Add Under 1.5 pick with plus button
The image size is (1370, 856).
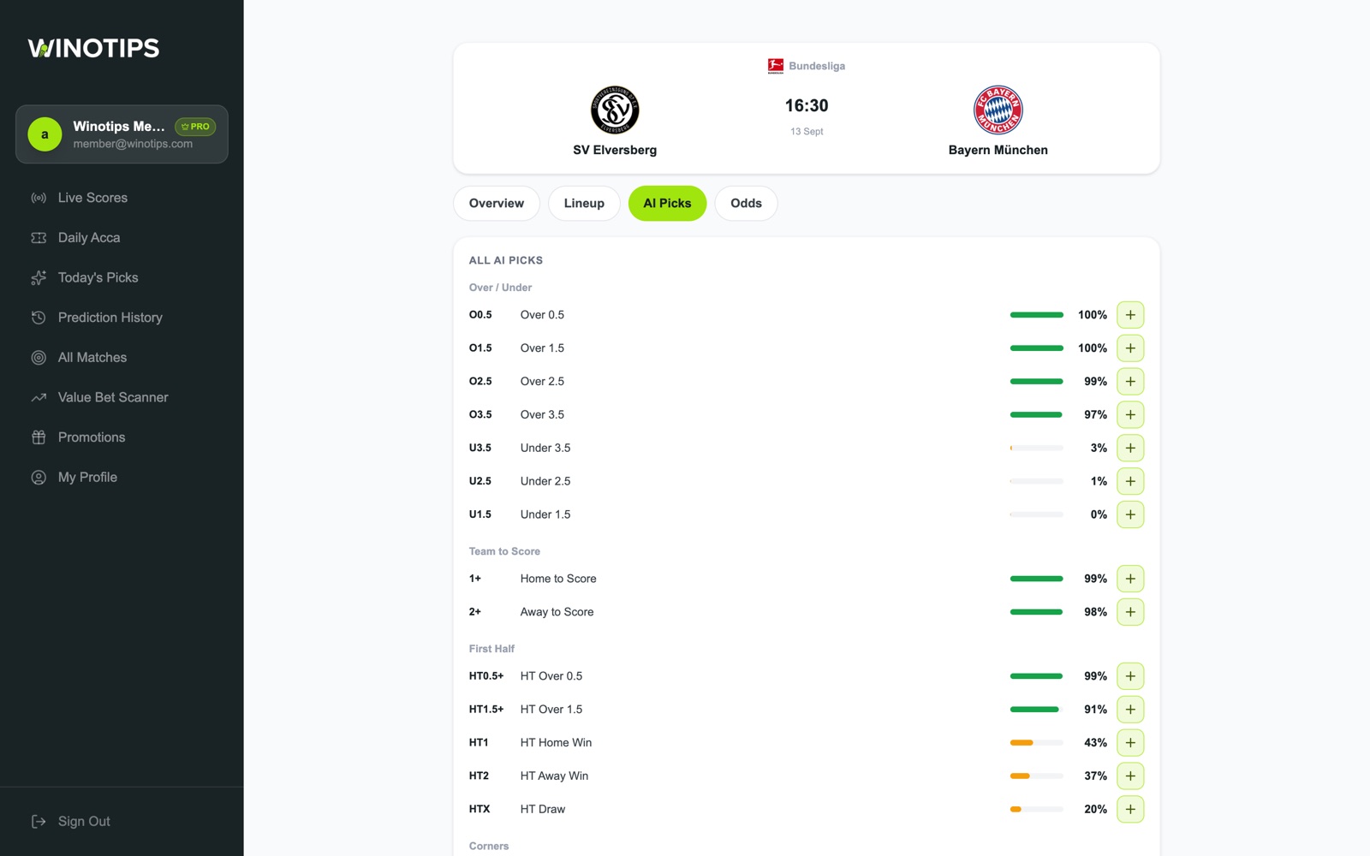point(1130,514)
